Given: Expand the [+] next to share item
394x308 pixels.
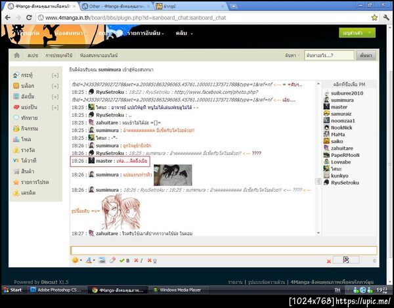Looking at the screenshot, I should (x=55, y=108).
